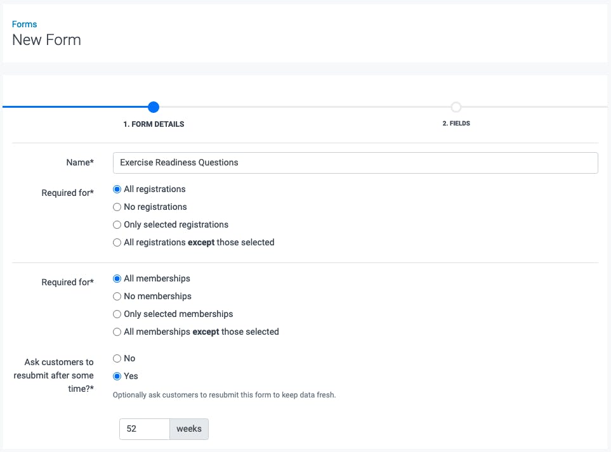Select the All registrations radio button
The height and width of the screenshot is (452, 611).
(116, 189)
